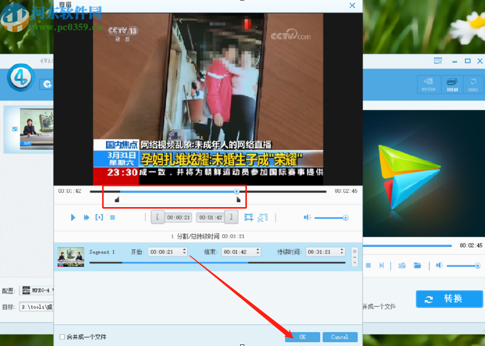Enable AMD acceleration option
Viewport: 485px width, 346px height.
click(x=473, y=84)
